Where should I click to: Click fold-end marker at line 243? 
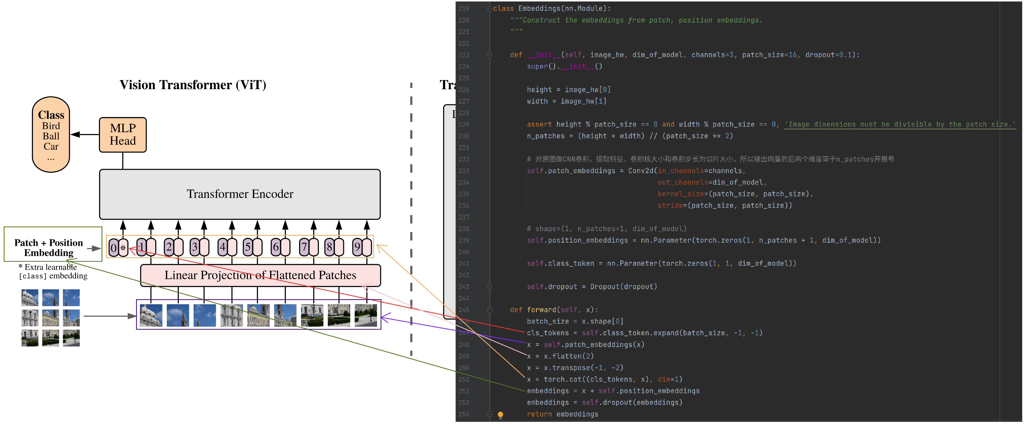(x=490, y=287)
